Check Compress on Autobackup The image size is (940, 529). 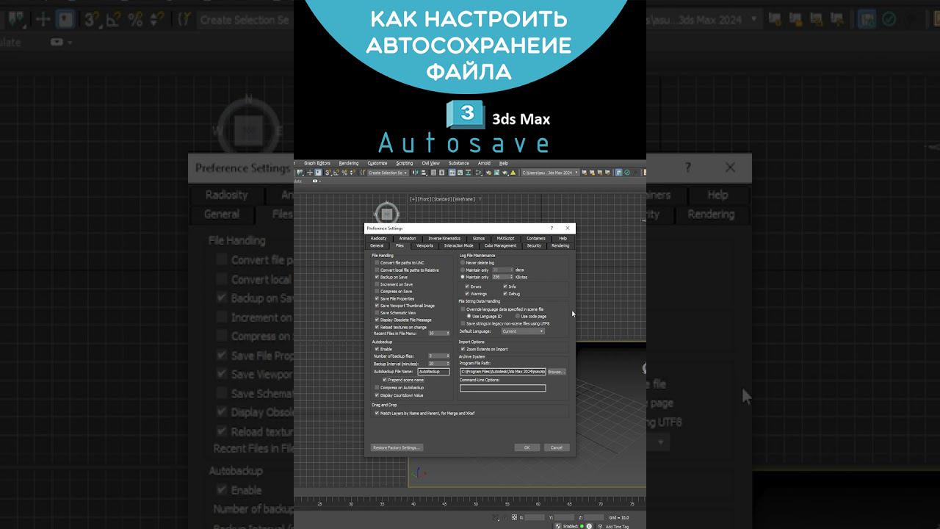tap(377, 387)
